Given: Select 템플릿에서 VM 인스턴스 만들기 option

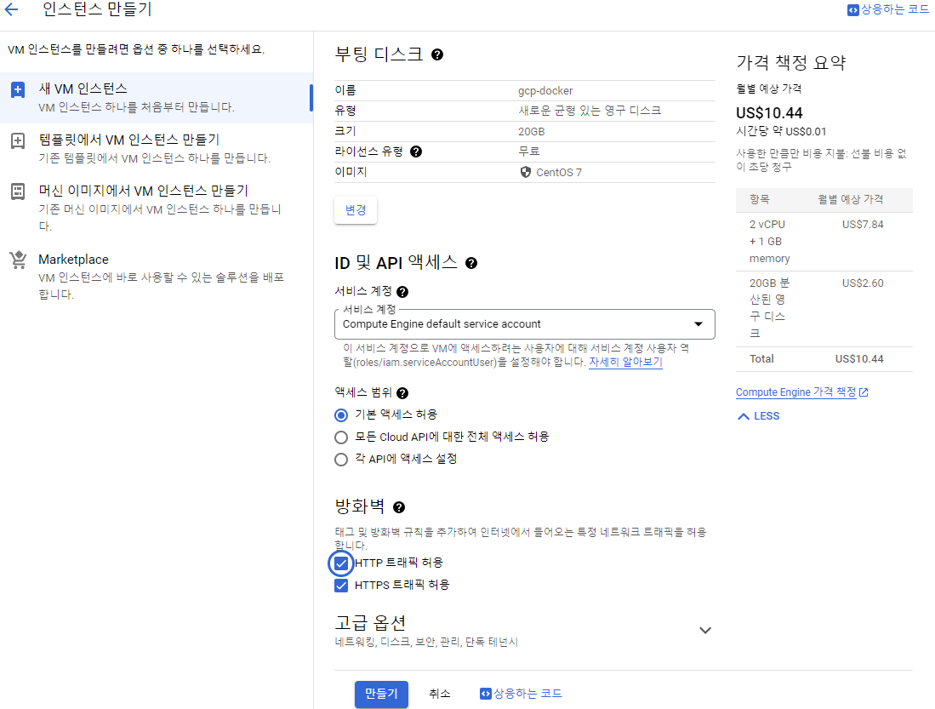Looking at the screenshot, I should (157, 149).
